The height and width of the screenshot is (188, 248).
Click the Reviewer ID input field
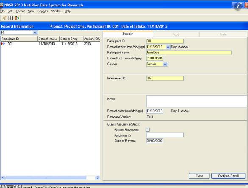(164, 135)
